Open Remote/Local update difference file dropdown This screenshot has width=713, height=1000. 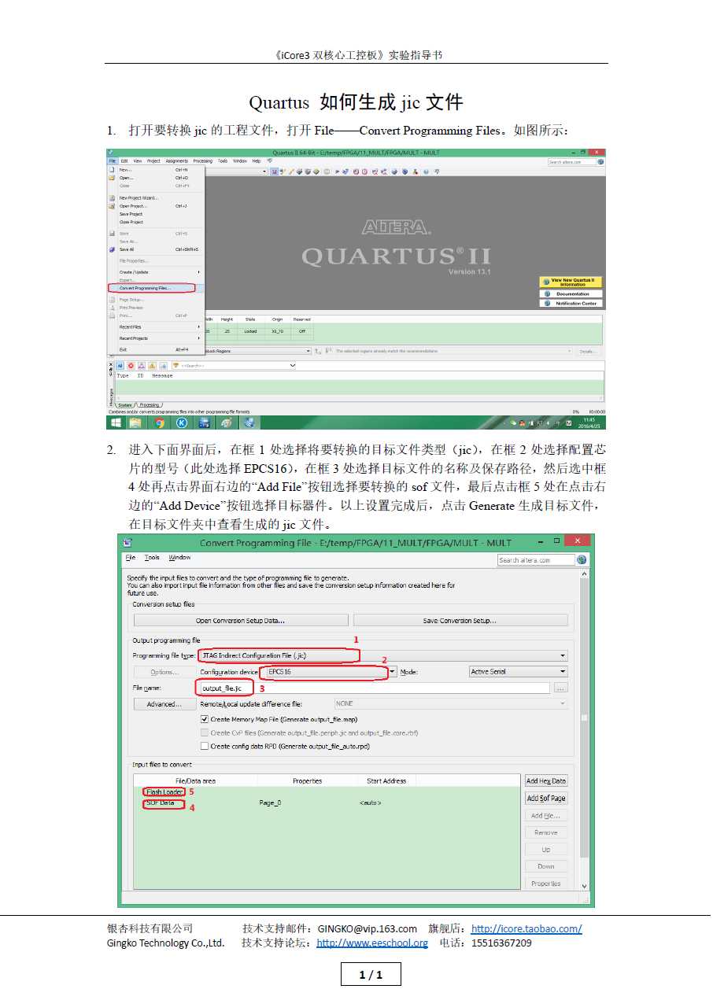(x=451, y=704)
